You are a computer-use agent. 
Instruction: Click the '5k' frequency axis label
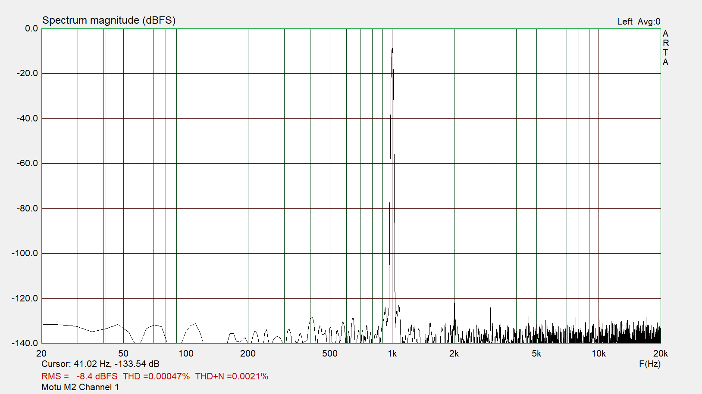pyautogui.click(x=536, y=354)
